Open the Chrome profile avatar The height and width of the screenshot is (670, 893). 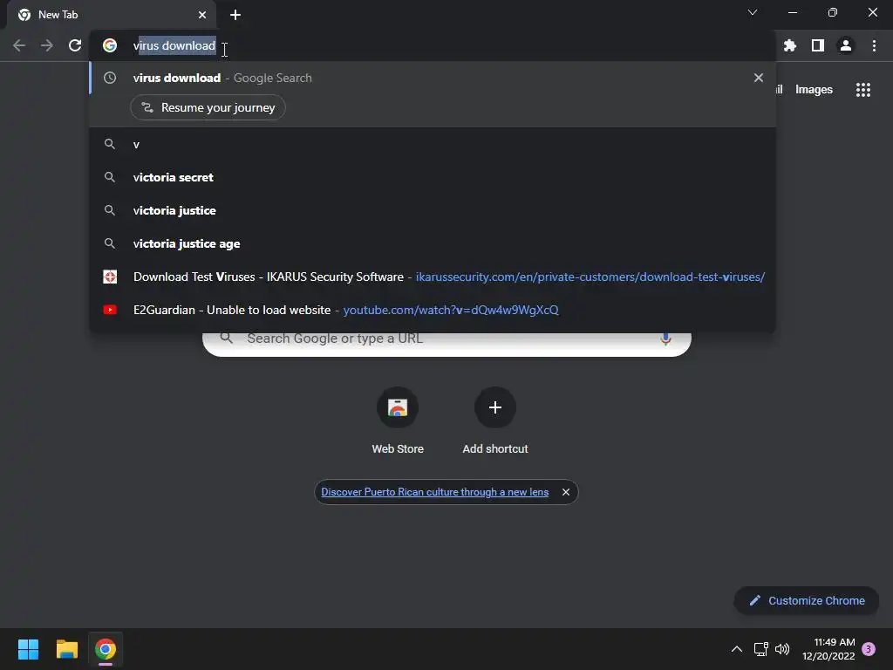click(x=846, y=45)
